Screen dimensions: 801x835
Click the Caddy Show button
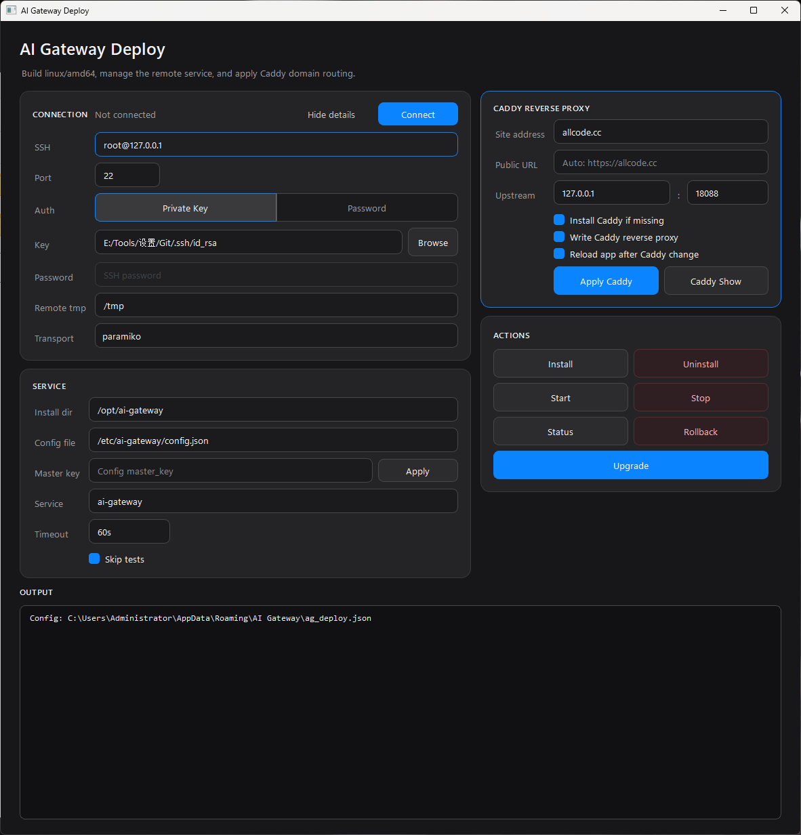click(716, 281)
